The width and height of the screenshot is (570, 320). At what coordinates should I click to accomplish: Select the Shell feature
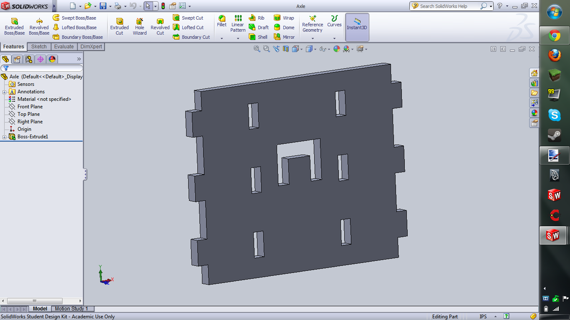258,37
